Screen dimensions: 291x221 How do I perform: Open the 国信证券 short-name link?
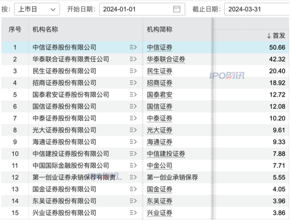pyautogui.click(x=160, y=107)
